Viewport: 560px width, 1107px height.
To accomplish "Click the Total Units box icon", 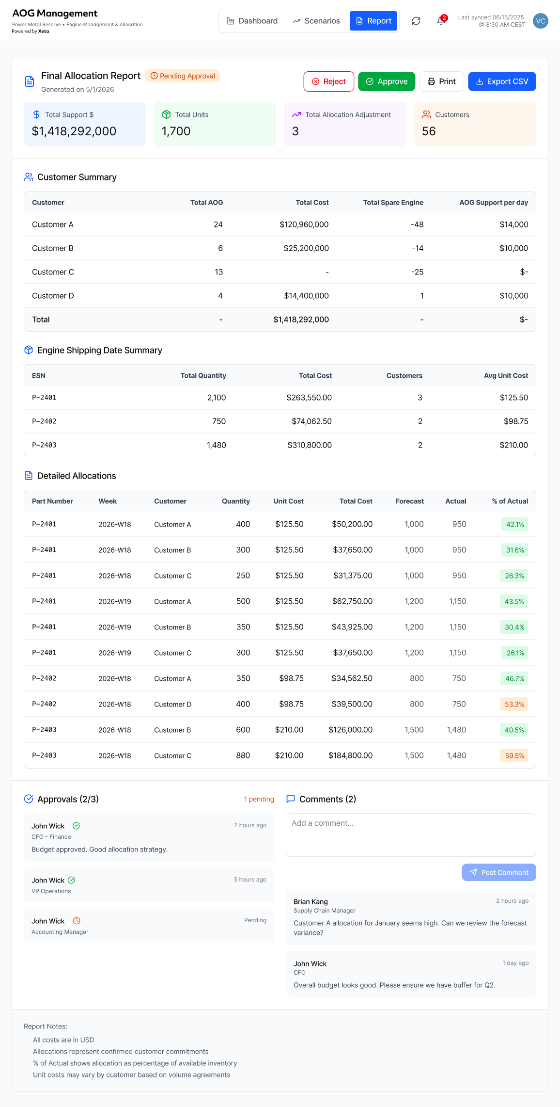I will click(166, 114).
